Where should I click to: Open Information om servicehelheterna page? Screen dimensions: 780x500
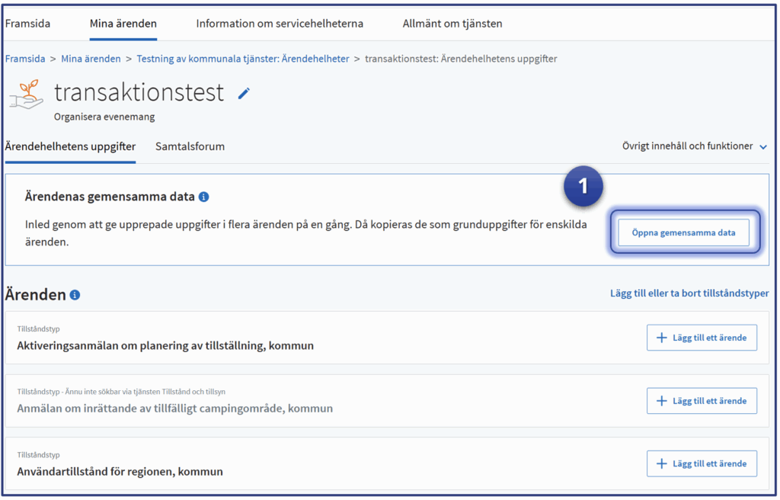pos(280,24)
